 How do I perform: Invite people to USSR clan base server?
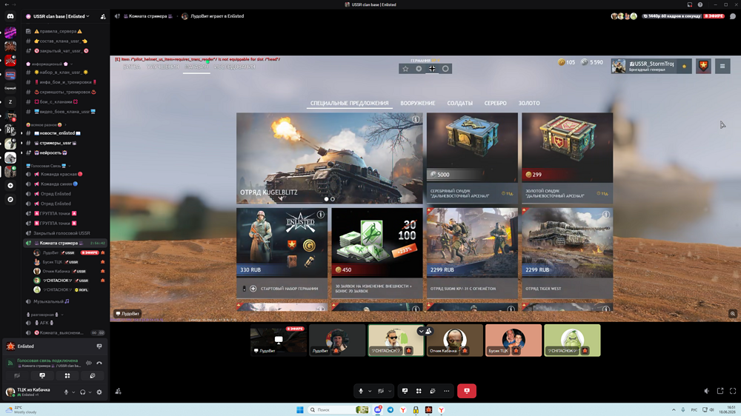pos(103,16)
